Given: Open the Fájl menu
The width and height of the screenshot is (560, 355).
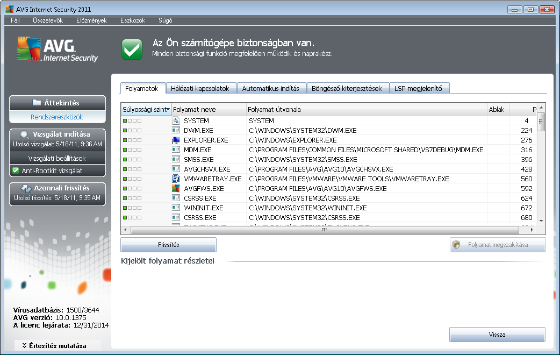Looking at the screenshot, I should 15,20.
